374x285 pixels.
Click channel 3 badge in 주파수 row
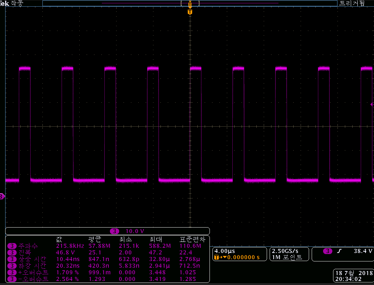click(12, 246)
